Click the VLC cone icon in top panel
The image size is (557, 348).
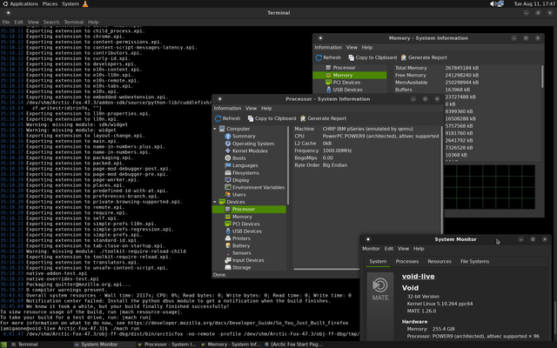pos(85,3)
